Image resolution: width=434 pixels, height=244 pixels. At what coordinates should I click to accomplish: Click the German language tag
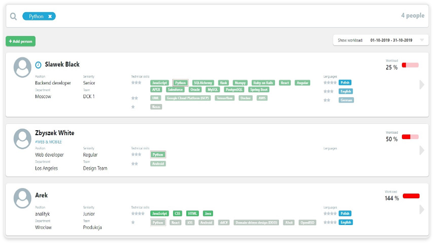click(346, 100)
